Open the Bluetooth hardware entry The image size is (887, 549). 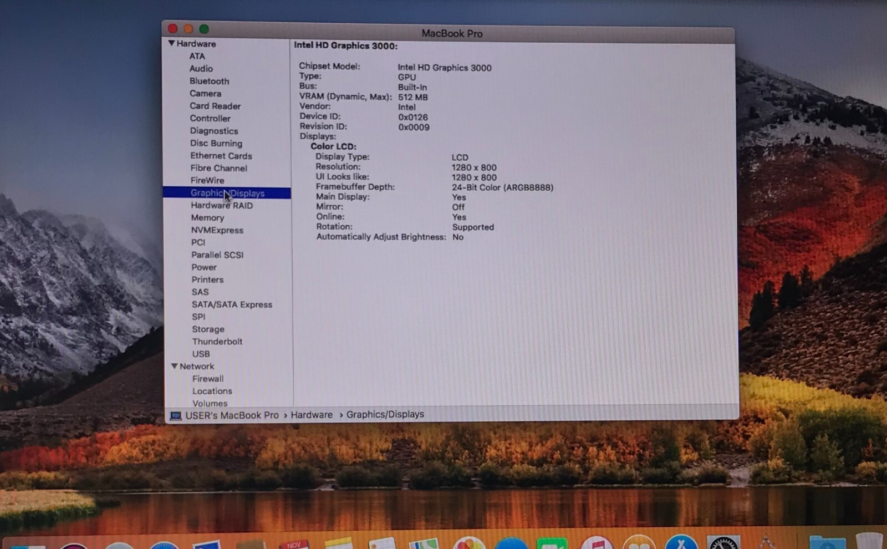(209, 81)
